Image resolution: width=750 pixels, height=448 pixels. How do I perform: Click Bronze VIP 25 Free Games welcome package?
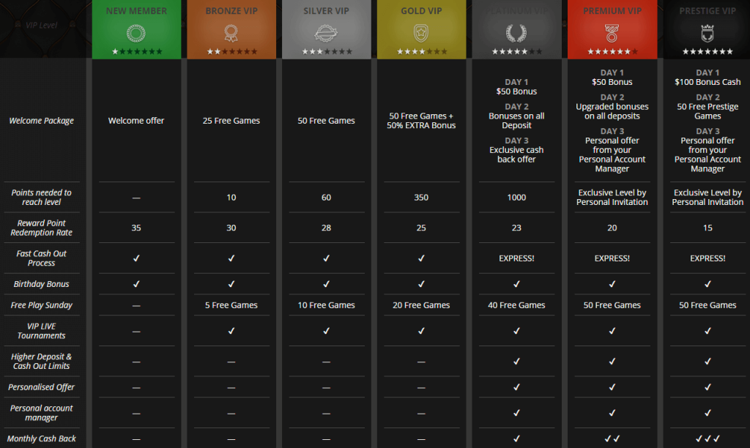pyautogui.click(x=231, y=121)
